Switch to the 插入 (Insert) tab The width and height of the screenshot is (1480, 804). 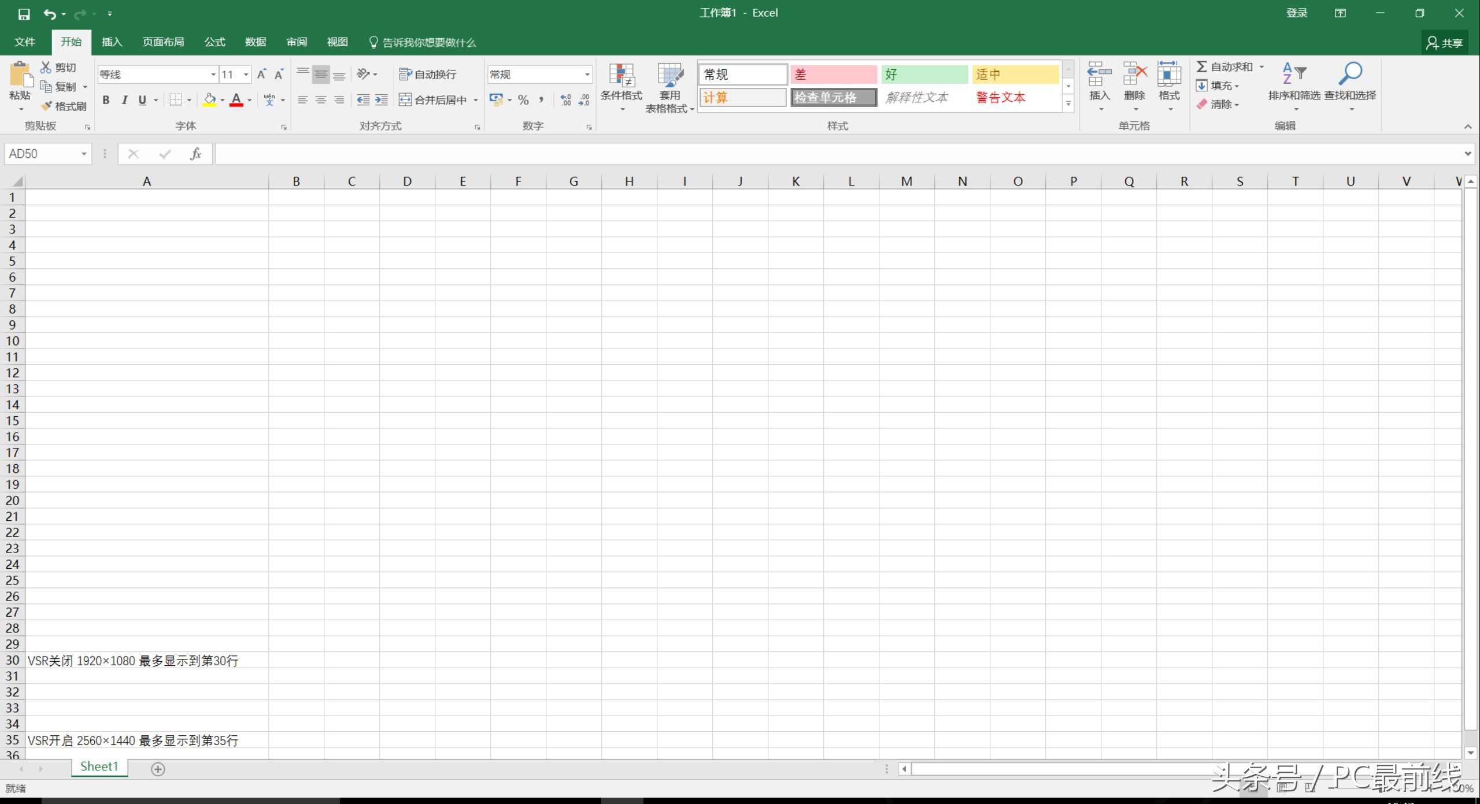(x=112, y=42)
